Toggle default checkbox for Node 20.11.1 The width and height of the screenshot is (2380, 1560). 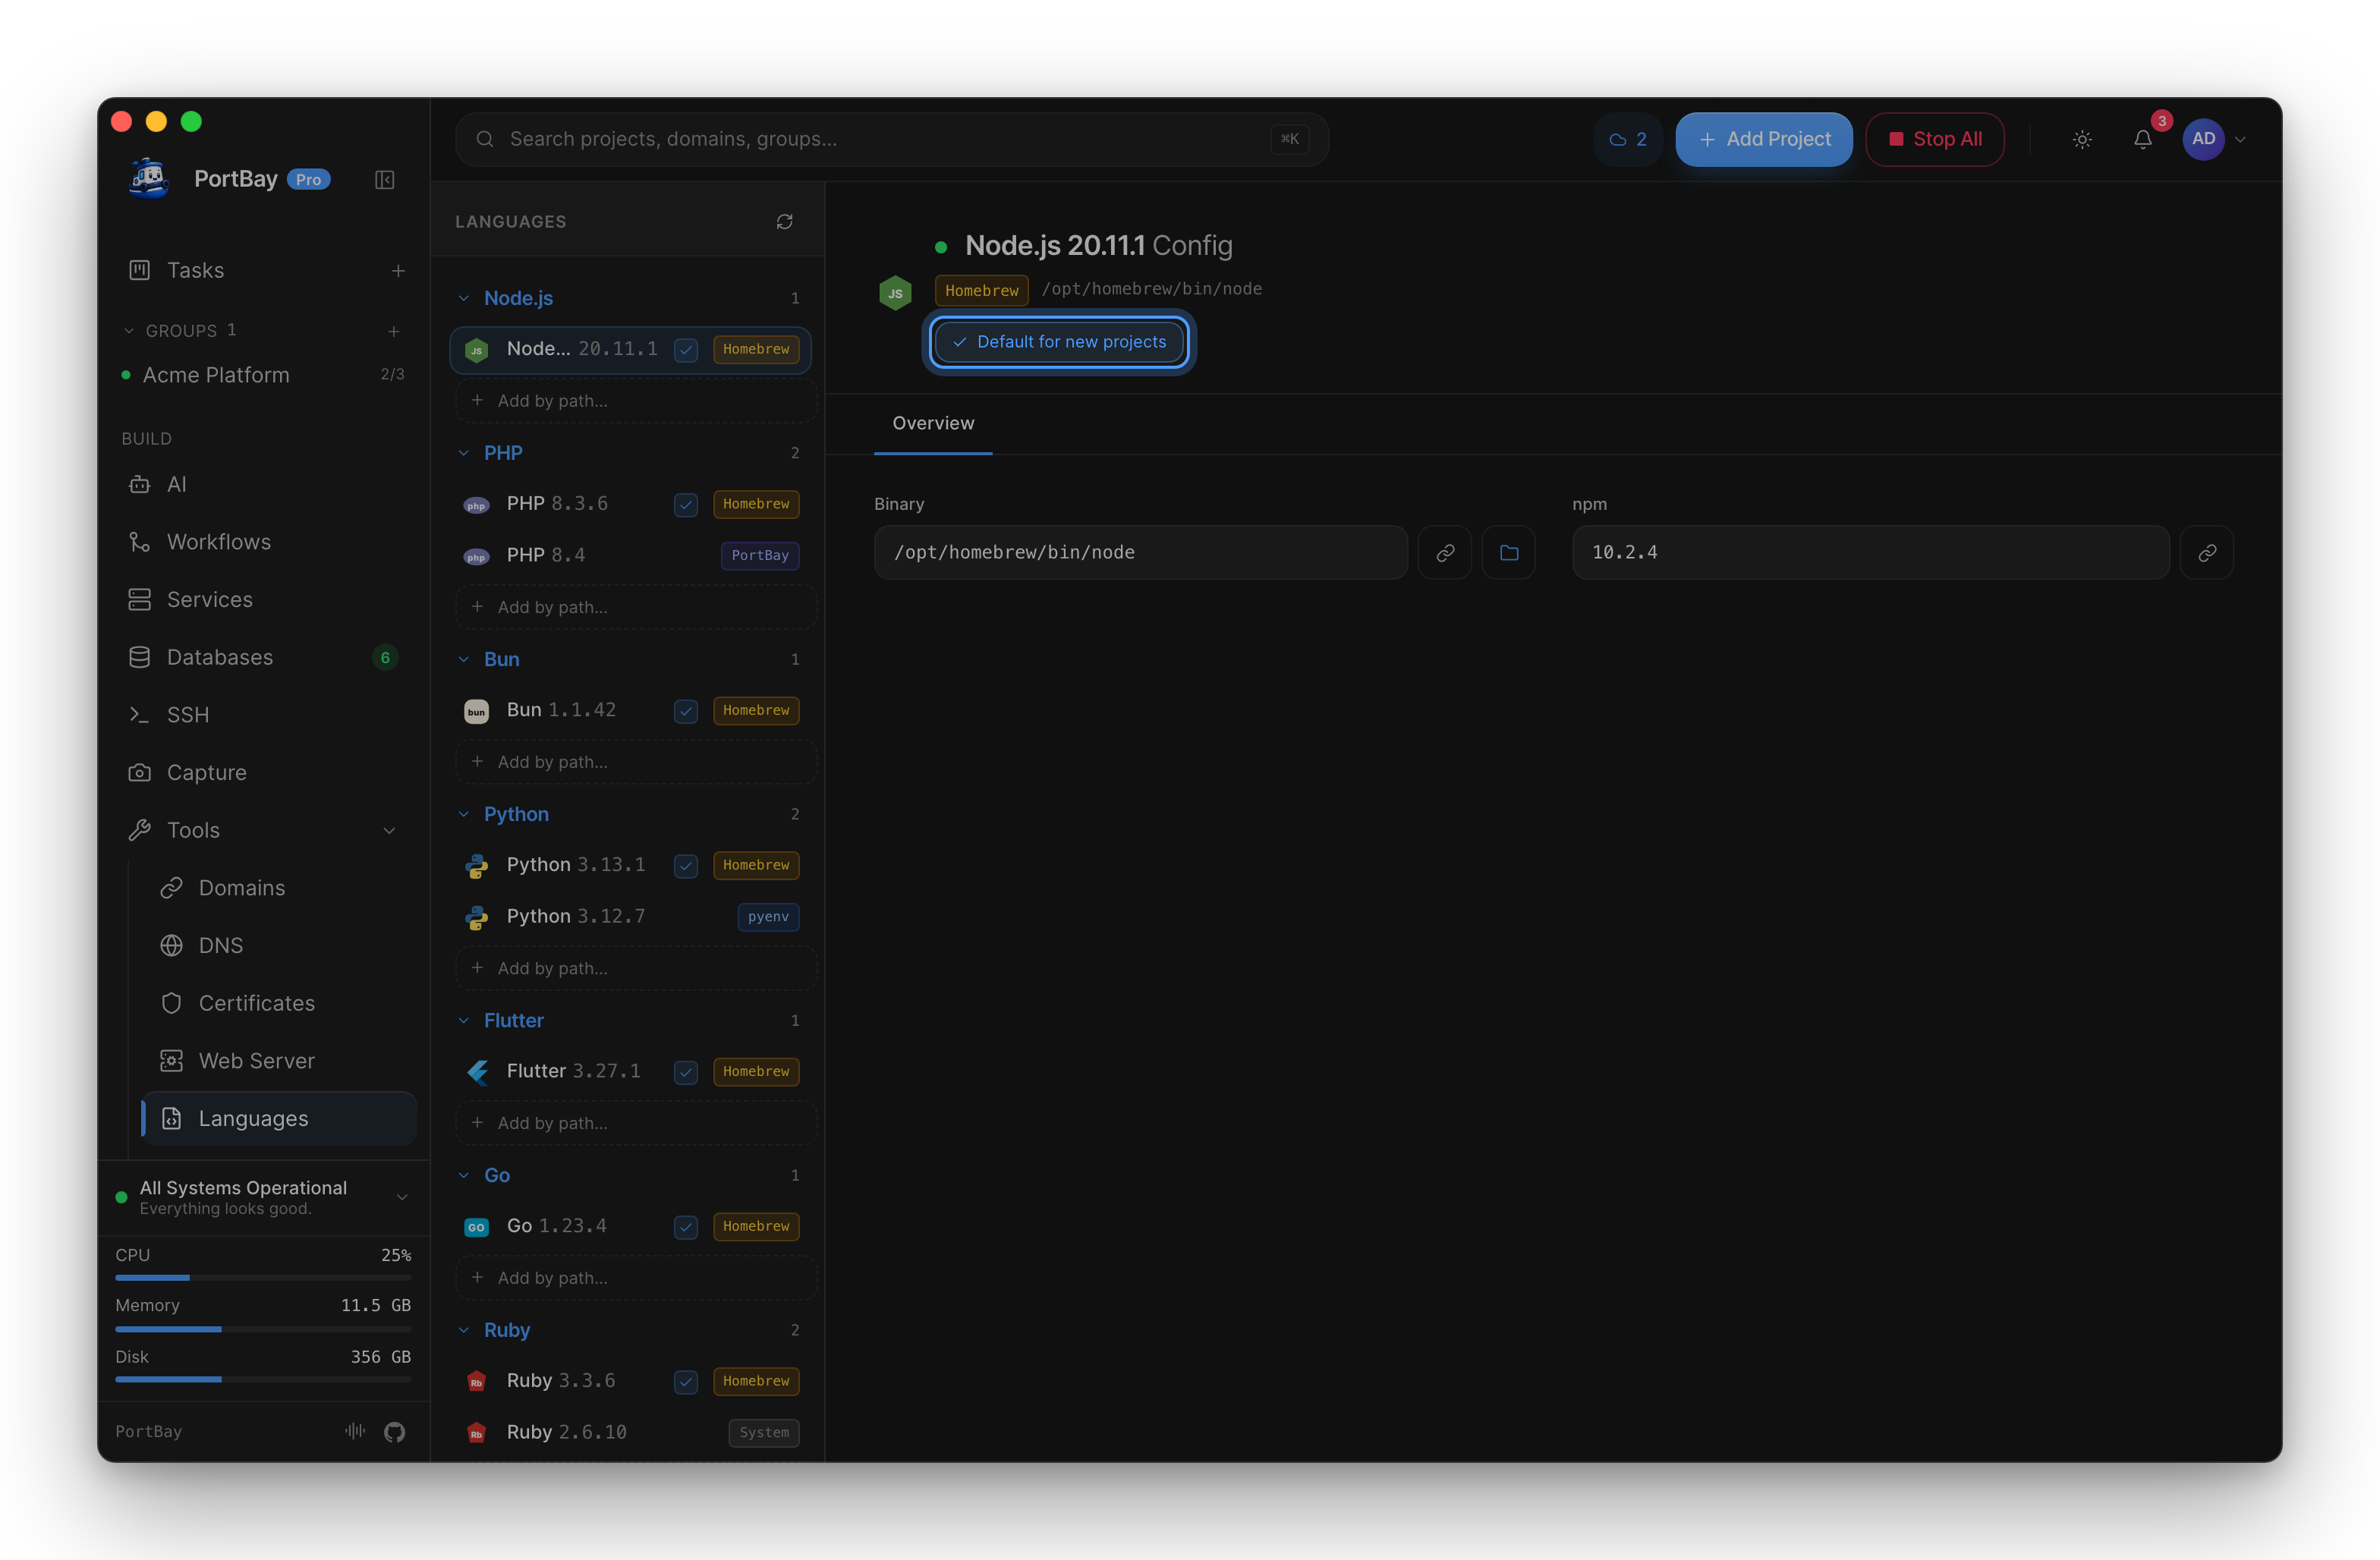686,350
